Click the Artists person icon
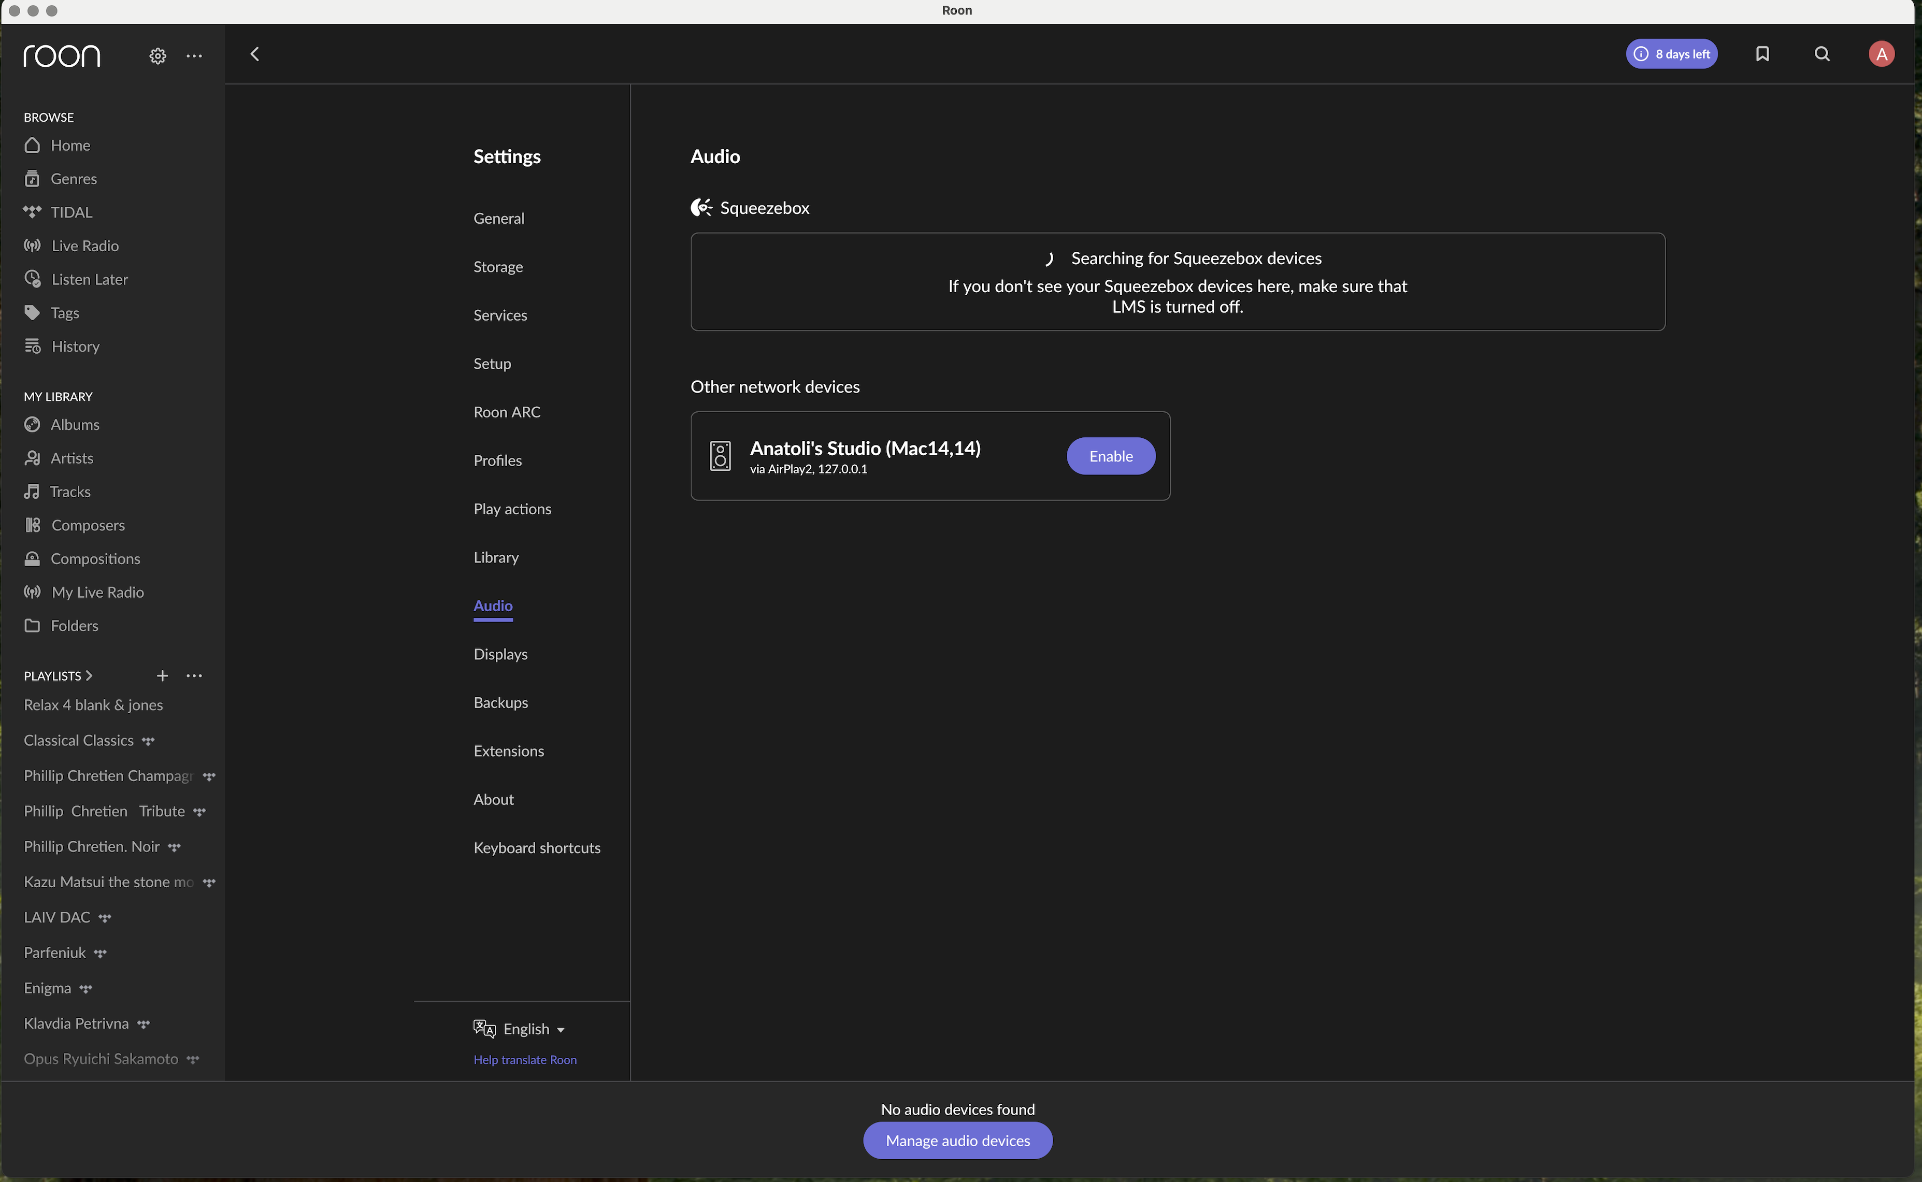The height and width of the screenshot is (1182, 1922). click(32, 458)
